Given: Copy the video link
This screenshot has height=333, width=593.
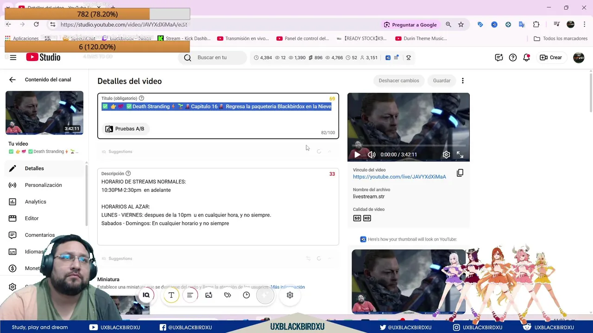Looking at the screenshot, I should pos(460,173).
